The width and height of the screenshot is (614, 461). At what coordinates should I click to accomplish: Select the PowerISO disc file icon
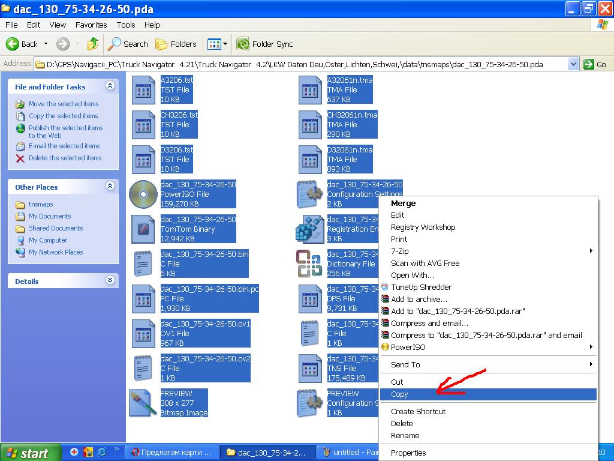143,194
